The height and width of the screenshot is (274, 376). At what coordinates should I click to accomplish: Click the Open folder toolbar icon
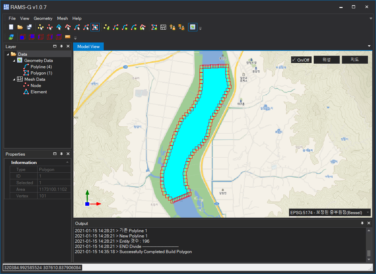point(20,27)
